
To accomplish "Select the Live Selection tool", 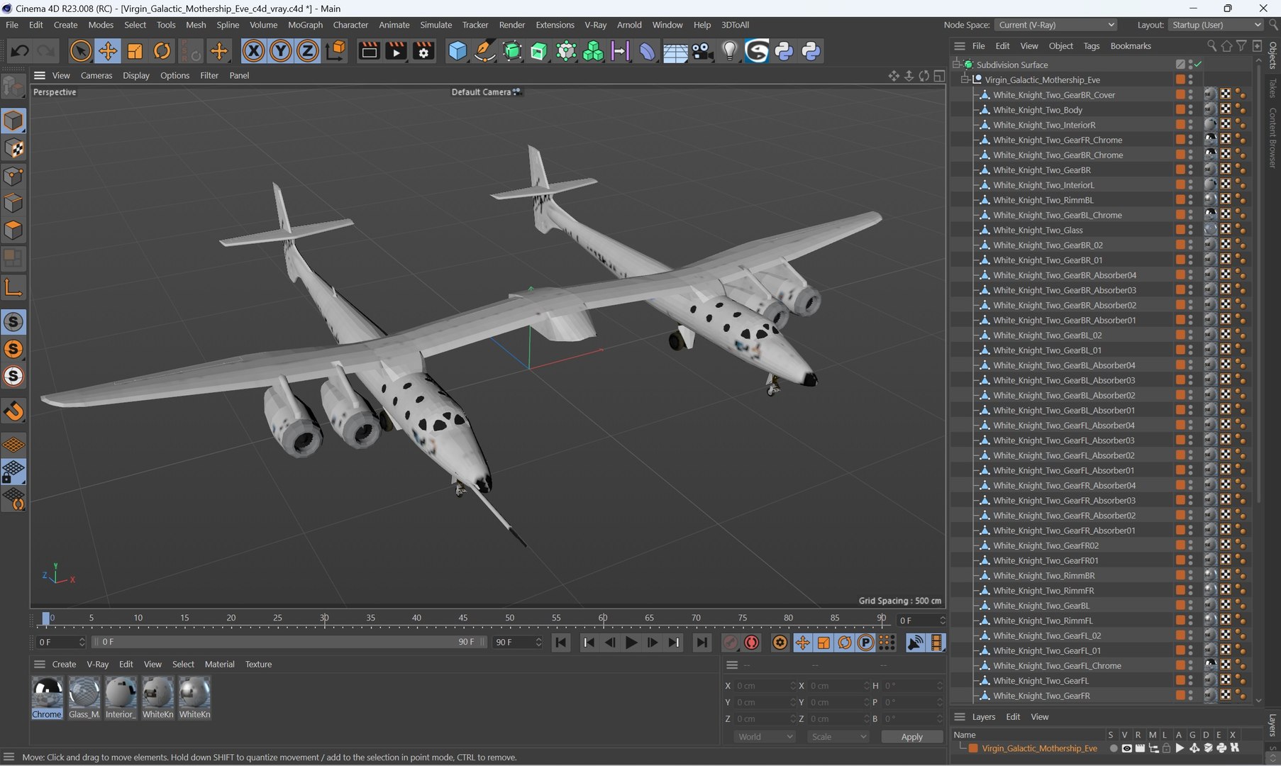I will [80, 50].
